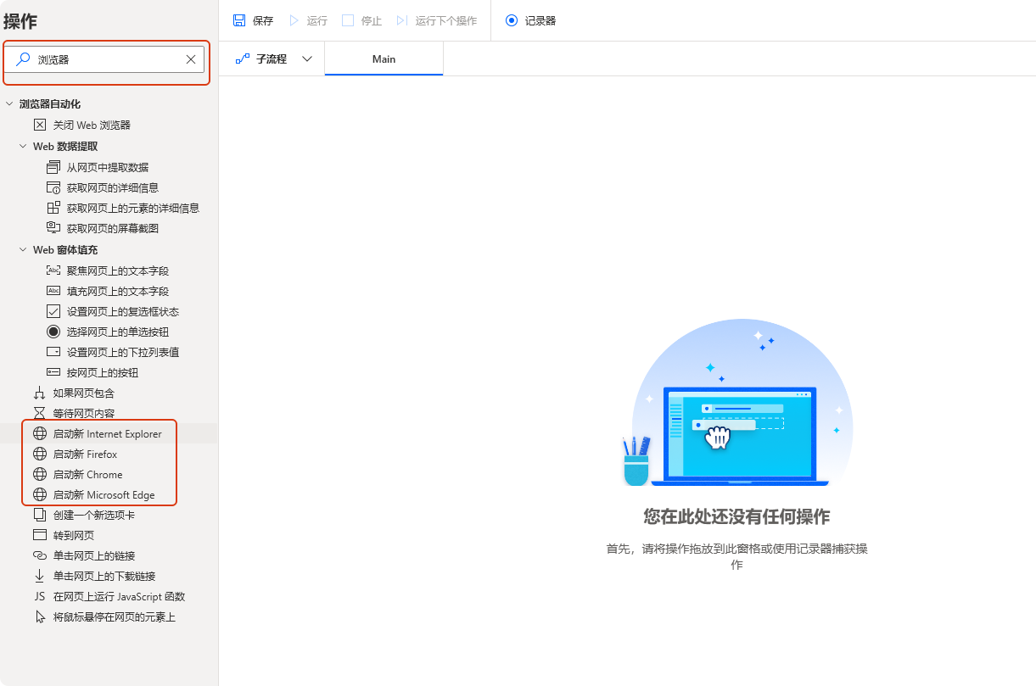Start the 记录器
The image size is (1036, 686).
531,20
